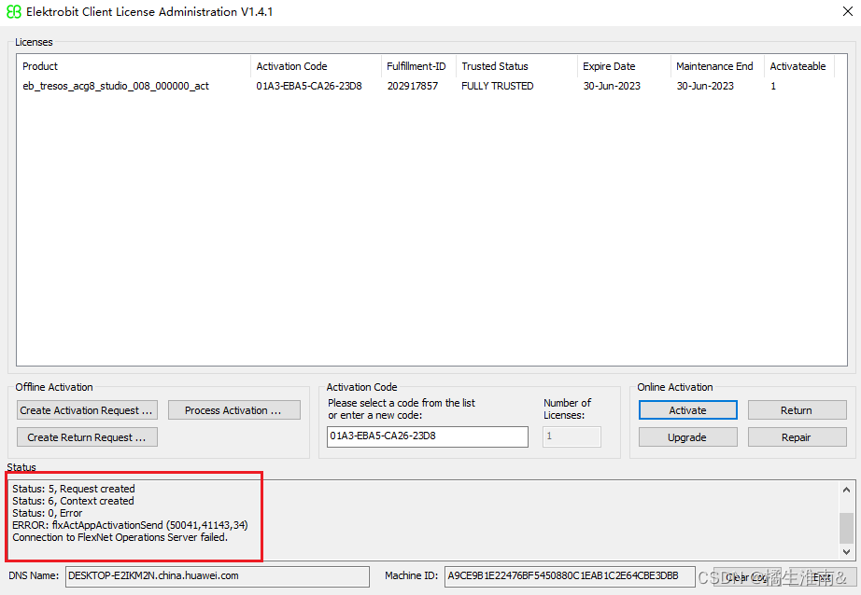Click the Number of Licenses field
This screenshot has width=861, height=595.
point(571,436)
